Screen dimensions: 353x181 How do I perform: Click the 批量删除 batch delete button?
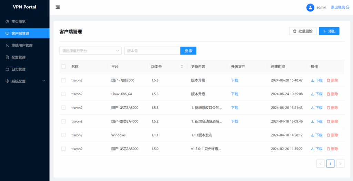point(303,31)
